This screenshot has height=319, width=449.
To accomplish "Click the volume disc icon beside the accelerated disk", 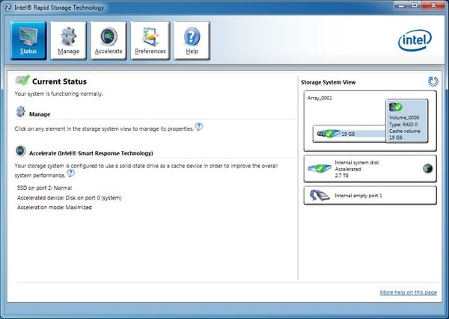I will click(426, 168).
